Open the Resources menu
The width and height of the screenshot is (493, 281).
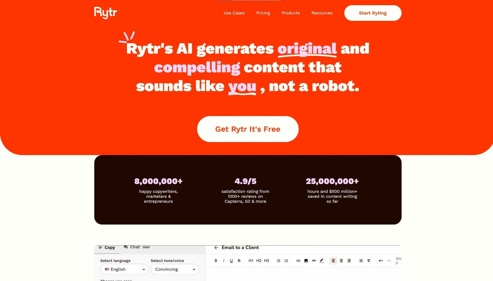[x=322, y=13]
